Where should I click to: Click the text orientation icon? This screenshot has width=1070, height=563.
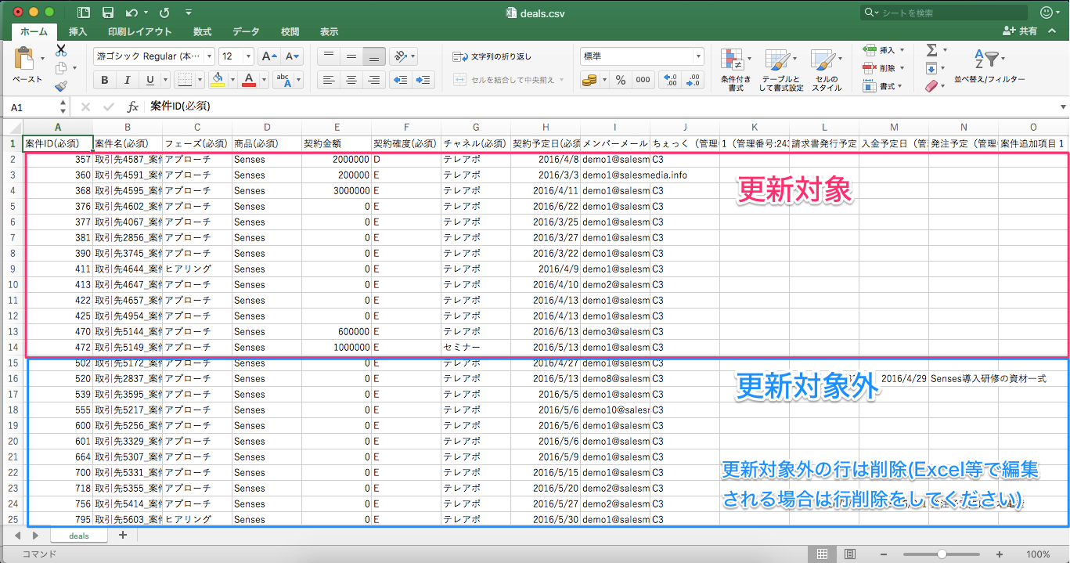click(x=400, y=56)
